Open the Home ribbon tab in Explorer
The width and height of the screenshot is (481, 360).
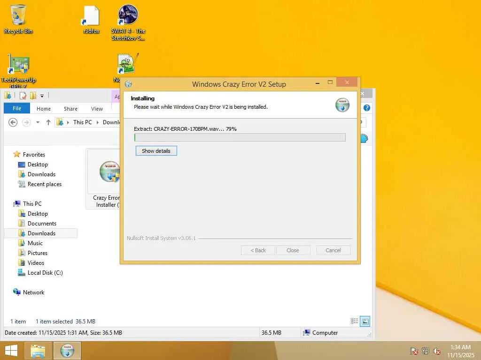pos(44,109)
